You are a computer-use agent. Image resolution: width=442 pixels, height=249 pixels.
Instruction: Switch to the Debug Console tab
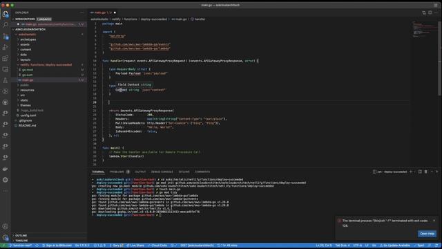162,172
